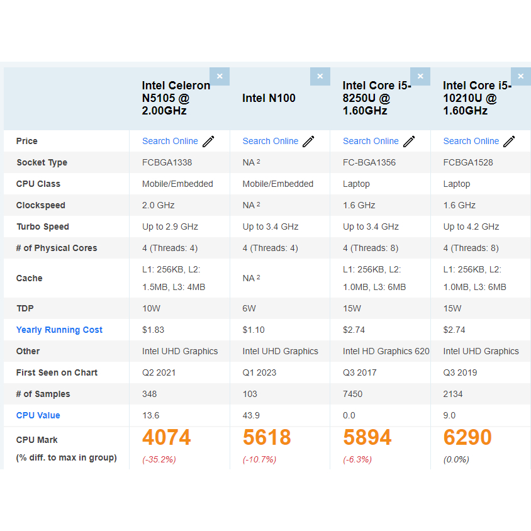Viewport: 531px width, 531px height.
Task: Click first seen Q3 2019 cell
Action: pyautogui.click(x=460, y=372)
